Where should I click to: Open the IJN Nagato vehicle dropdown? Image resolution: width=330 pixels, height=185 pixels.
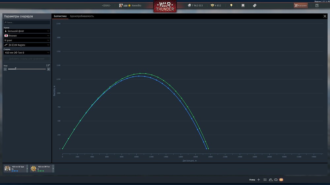(x=27, y=45)
